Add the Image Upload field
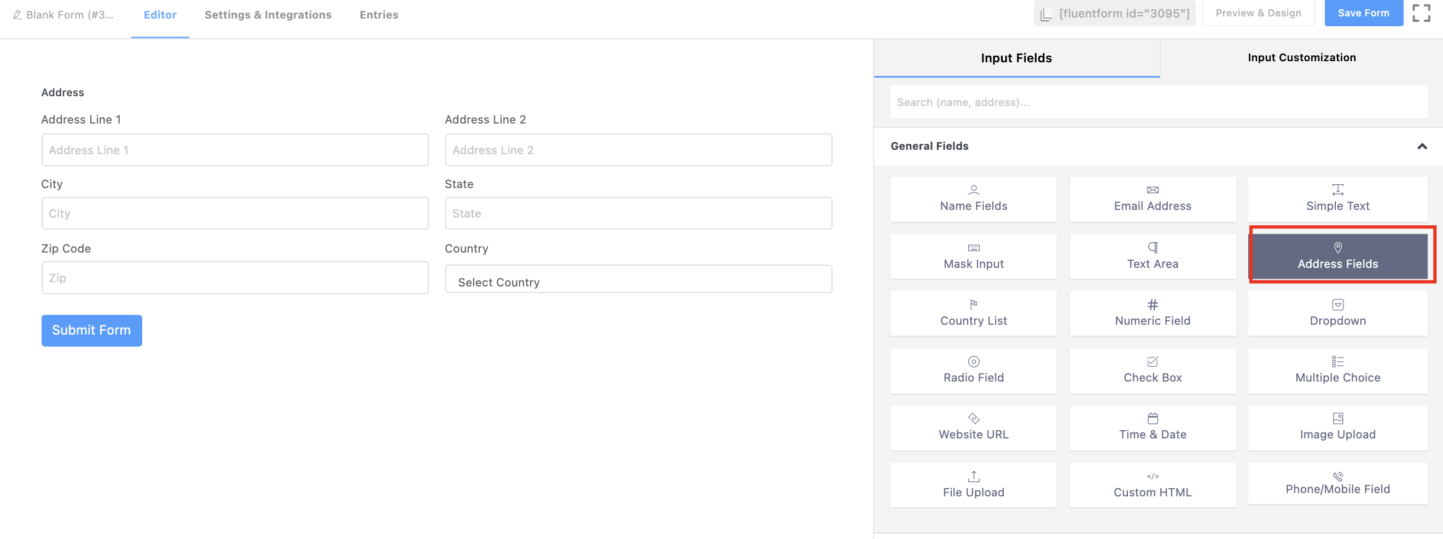This screenshot has width=1443, height=539. (x=1337, y=427)
